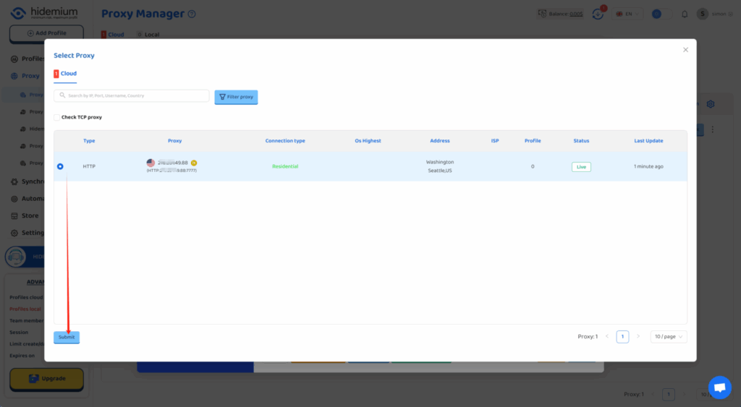Click the Profiles local link
Viewport: 741px width, 407px height.
(x=25, y=309)
